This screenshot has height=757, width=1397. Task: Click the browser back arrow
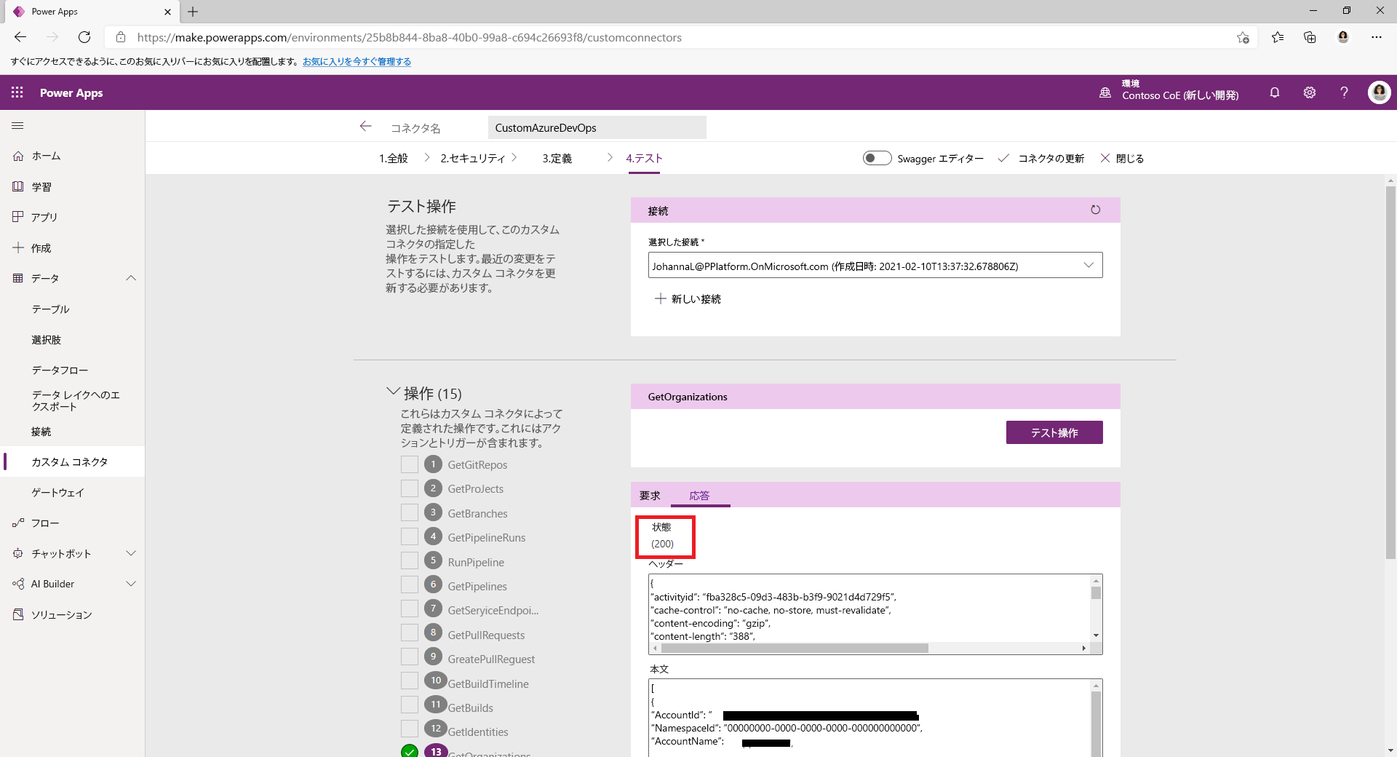point(20,37)
